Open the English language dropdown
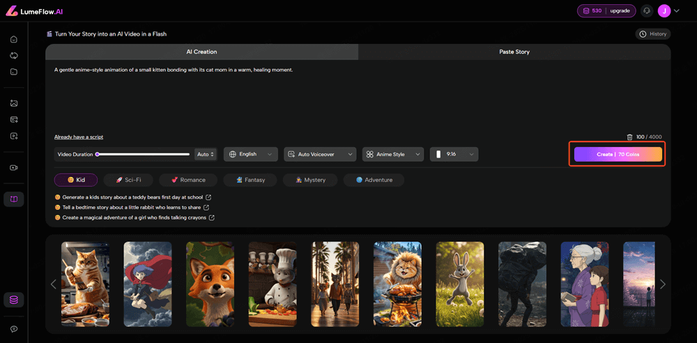 coord(250,154)
